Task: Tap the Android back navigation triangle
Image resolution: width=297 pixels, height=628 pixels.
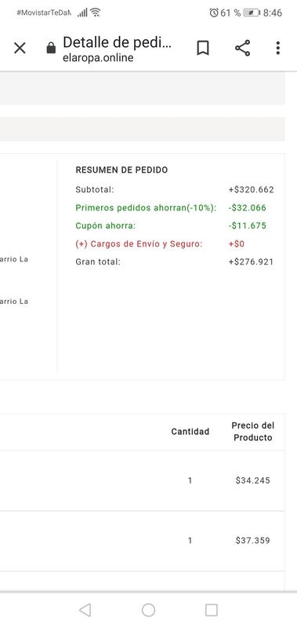Action: pos(85,610)
